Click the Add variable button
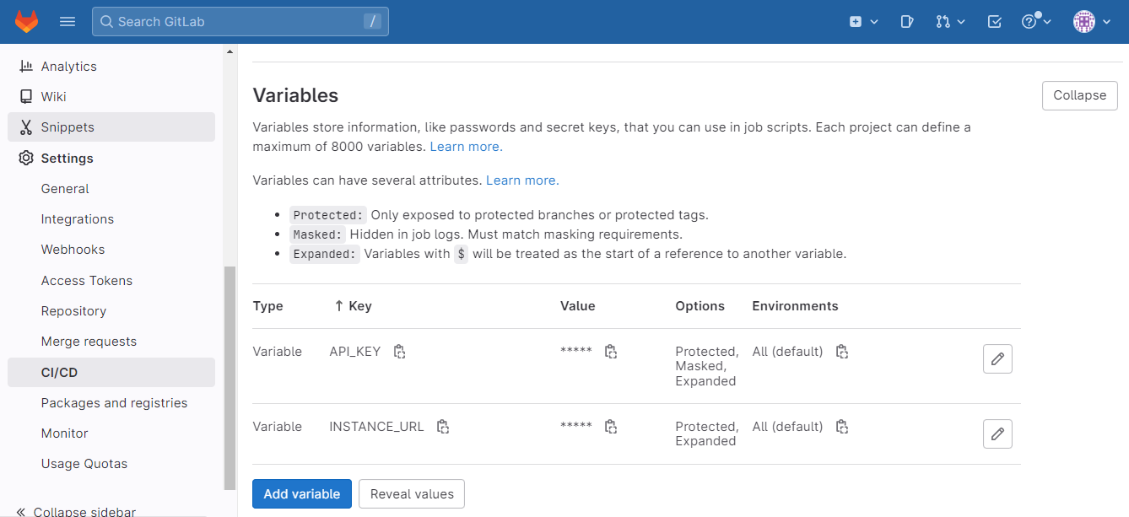 point(301,493)
